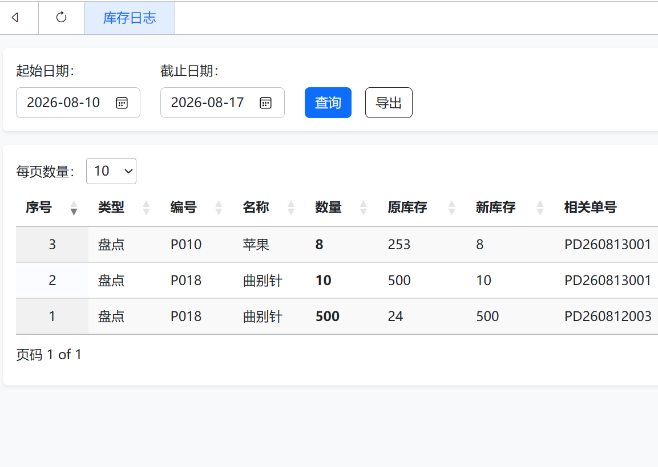The image size is (658, 467).
Task: Click the 相关单号 column header
Action: tap(591, 208)
